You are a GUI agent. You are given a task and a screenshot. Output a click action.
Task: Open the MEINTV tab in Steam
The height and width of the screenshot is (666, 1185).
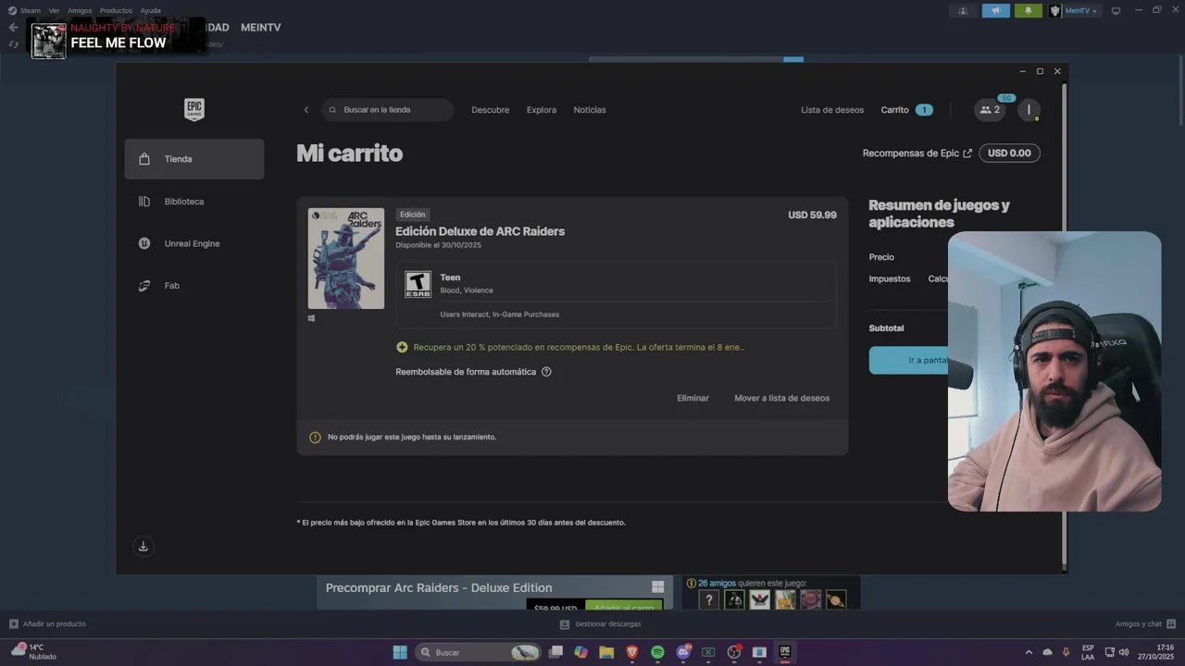click(261, 28)
